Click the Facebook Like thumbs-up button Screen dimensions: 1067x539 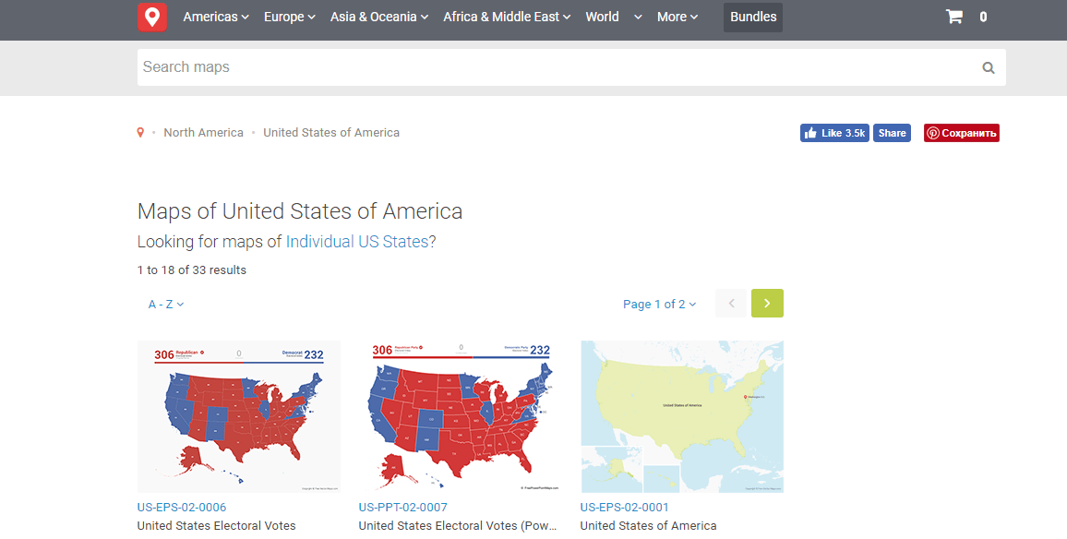pos(834,133)
